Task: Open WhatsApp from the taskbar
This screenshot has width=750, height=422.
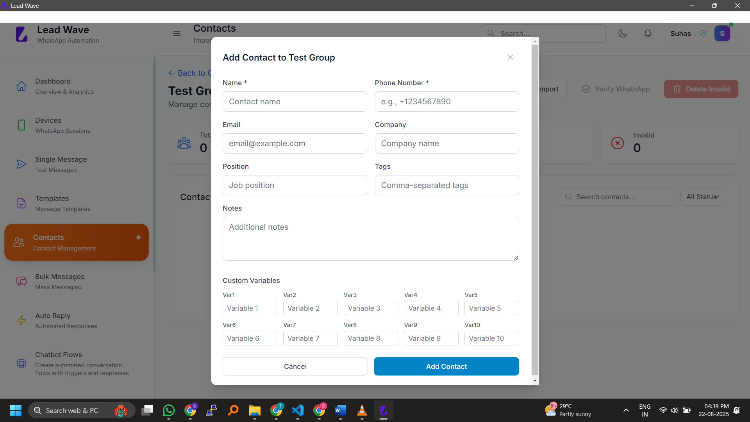Action: [169, 410]
